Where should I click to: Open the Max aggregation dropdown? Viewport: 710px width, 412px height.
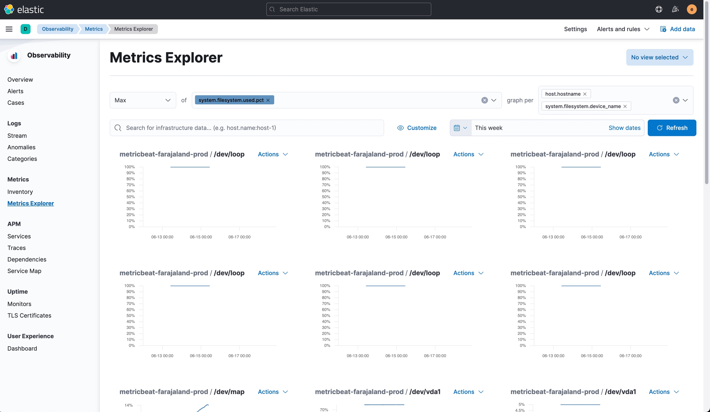[143, 100]
